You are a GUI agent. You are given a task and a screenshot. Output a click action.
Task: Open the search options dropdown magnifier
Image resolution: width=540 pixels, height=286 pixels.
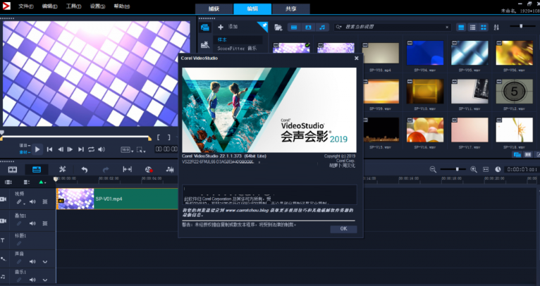339,27
